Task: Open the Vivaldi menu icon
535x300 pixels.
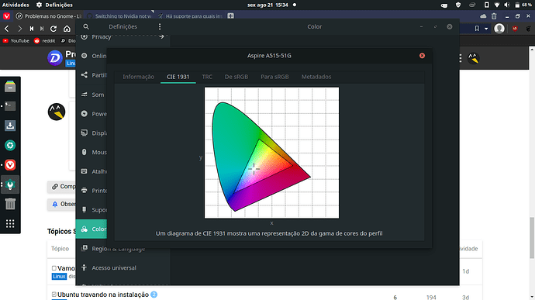Action: click(x=6, y=16)
